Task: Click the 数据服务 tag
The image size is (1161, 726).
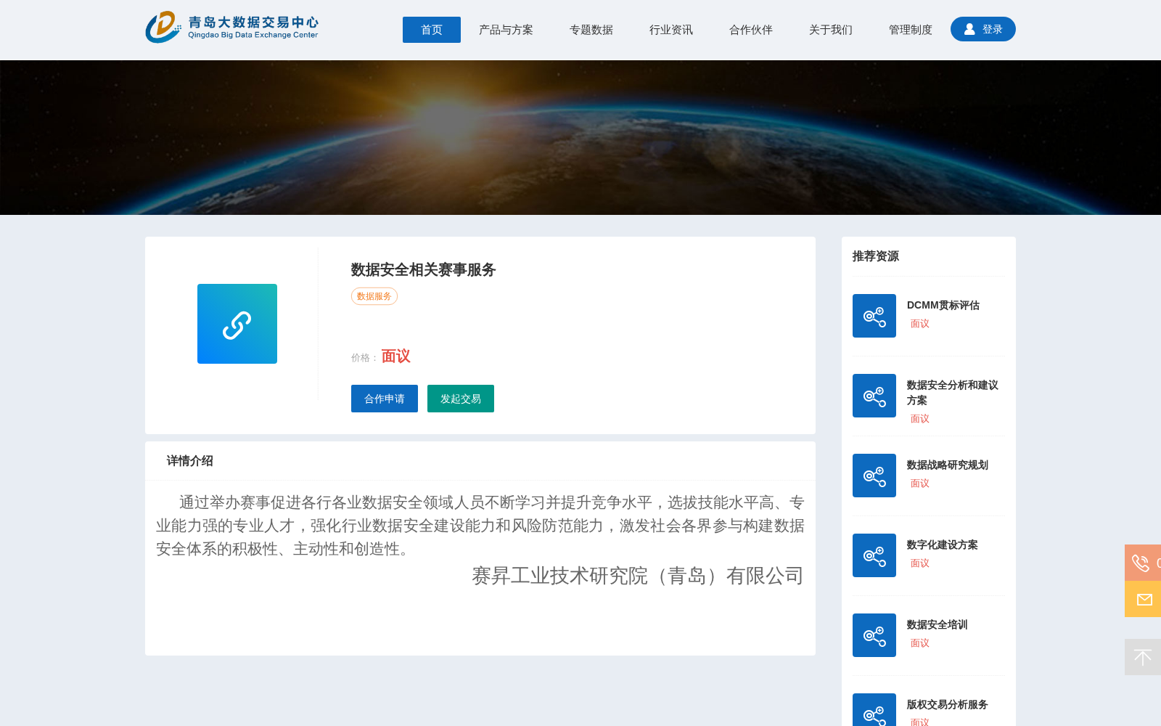Action: click(374, 296)
